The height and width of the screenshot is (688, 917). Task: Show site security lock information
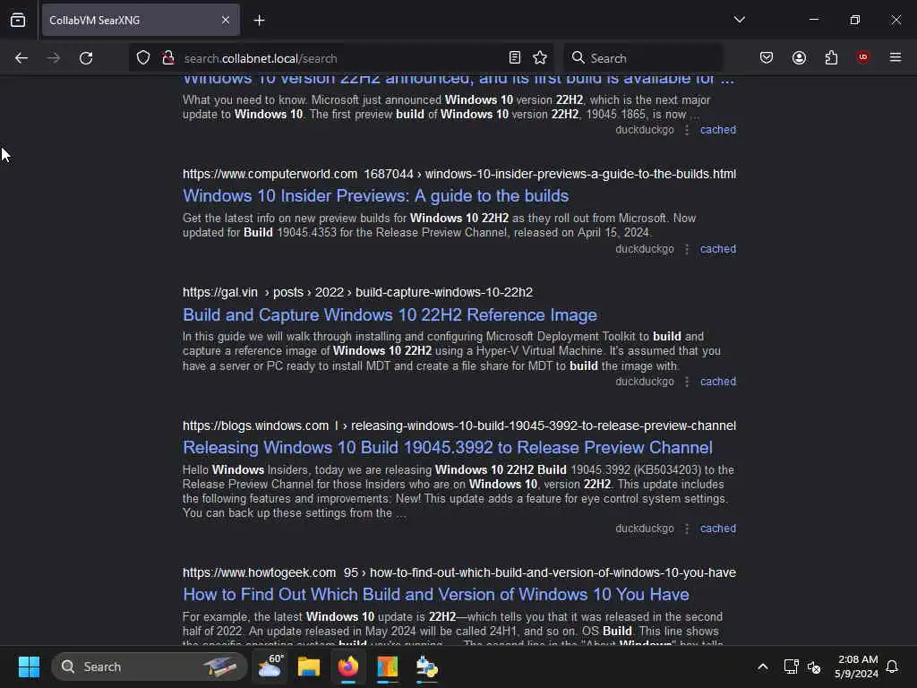tap(168, 58)
